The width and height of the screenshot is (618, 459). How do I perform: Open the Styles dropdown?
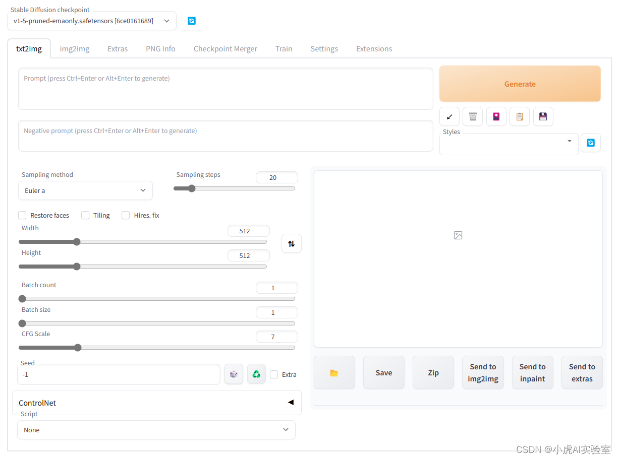click(509, 144)
